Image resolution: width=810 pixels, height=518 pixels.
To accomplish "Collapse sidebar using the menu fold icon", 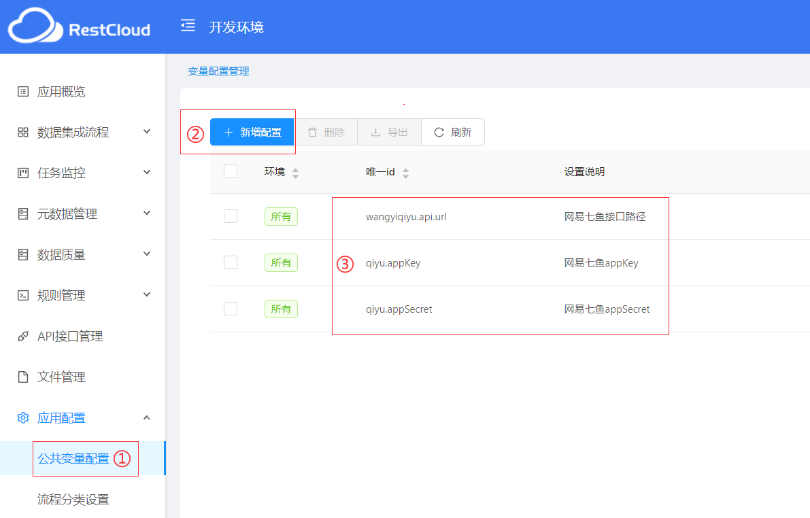I will coord(188,26).
